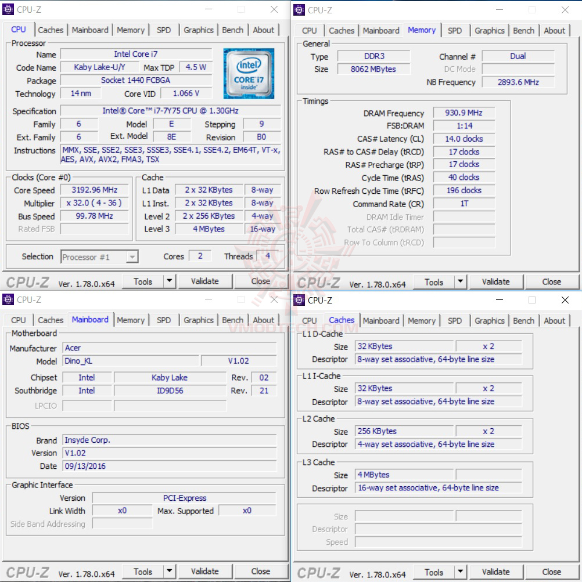The width and height of the screenshot is (582, 582).
Task: Open About tab in the Caches tab window
Action: 555,321
